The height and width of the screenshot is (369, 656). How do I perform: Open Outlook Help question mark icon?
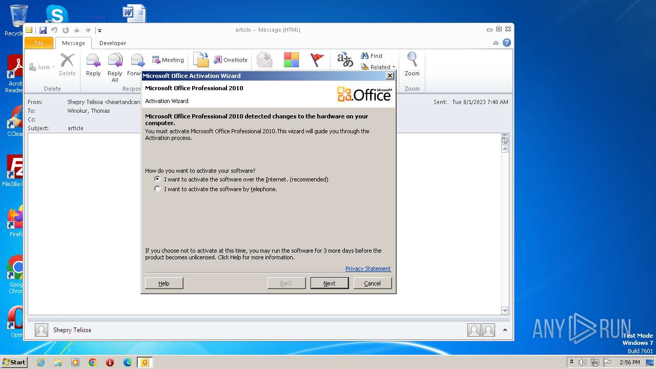click(506, 43)
